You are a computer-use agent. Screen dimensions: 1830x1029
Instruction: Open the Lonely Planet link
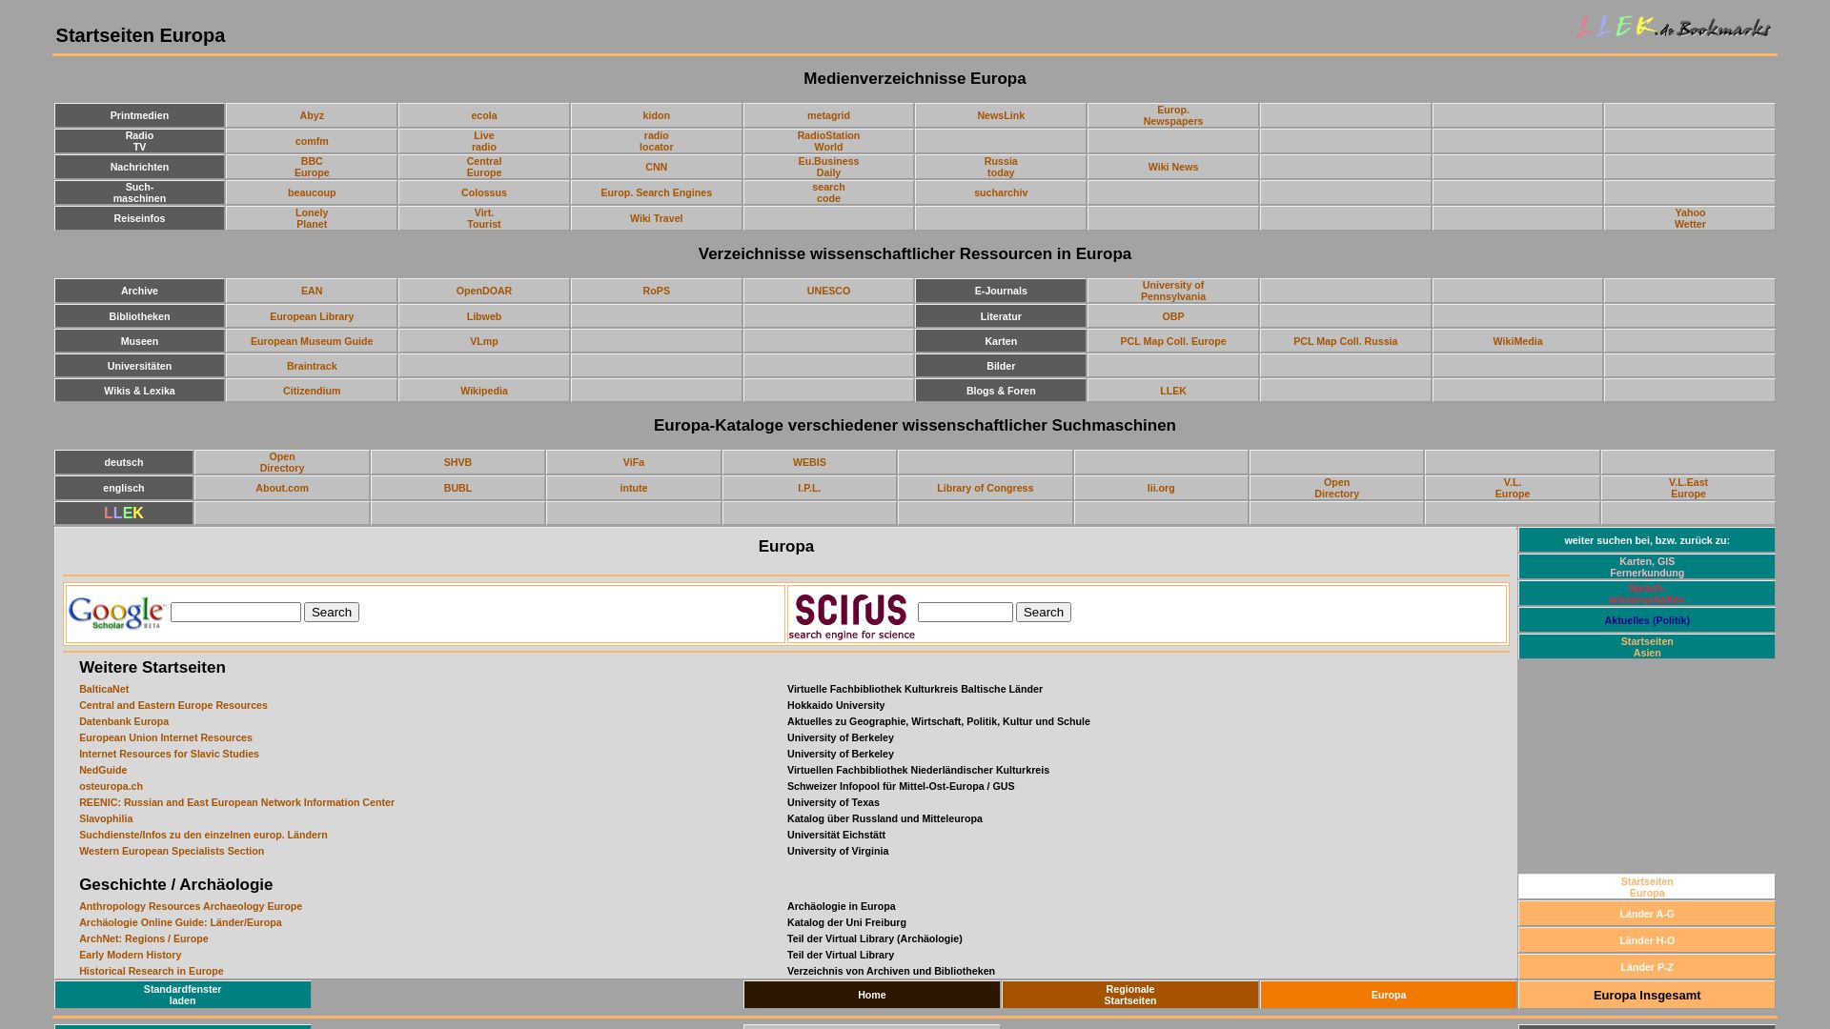312,218
